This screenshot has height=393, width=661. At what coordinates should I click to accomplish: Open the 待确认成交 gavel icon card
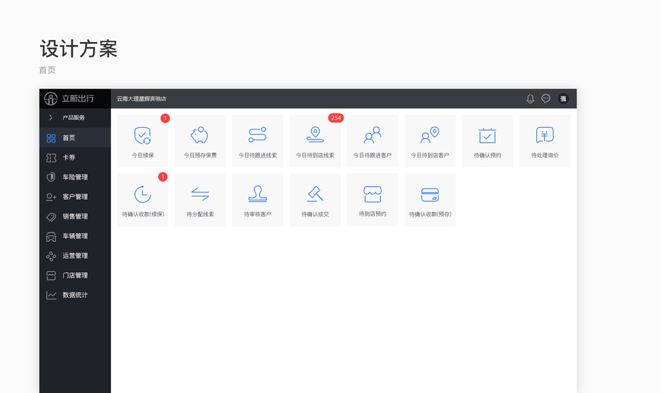315,200
